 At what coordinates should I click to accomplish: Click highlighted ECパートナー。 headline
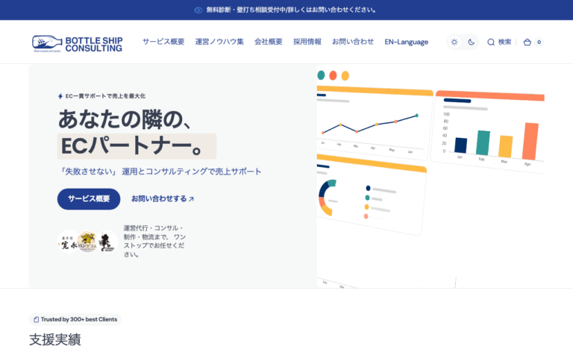[137, 146]
